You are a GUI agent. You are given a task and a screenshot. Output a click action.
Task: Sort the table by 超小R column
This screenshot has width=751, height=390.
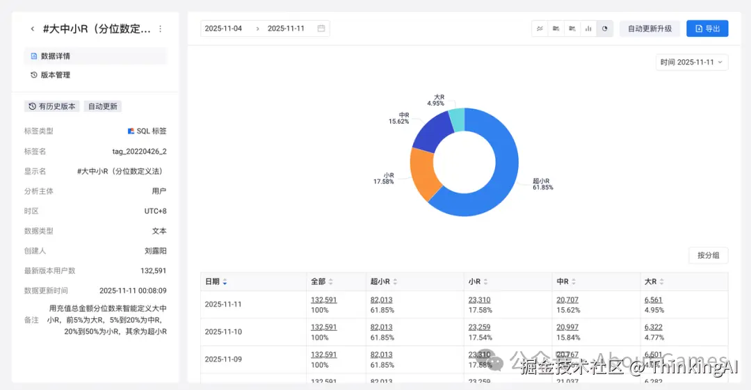[x=395, y=282]
